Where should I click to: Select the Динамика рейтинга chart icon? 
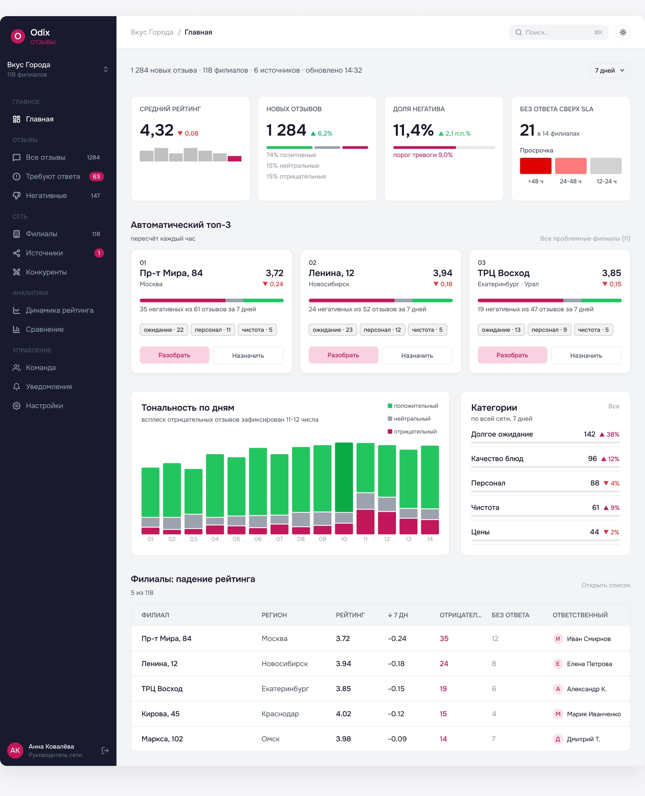(16, 310)
